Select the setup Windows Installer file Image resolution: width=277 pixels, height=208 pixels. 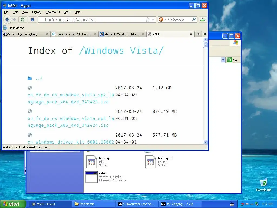coord(106,177)
